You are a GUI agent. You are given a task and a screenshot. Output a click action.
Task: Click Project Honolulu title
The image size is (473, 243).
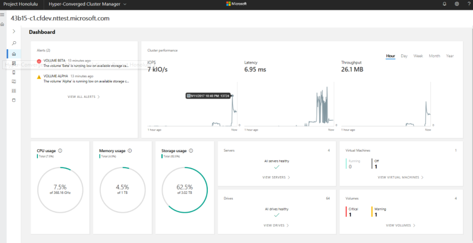pos(21,4)
